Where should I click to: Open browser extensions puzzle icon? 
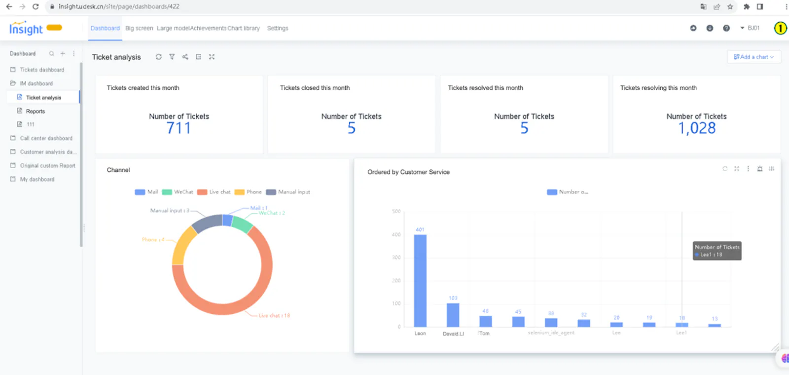coord(747,6)
